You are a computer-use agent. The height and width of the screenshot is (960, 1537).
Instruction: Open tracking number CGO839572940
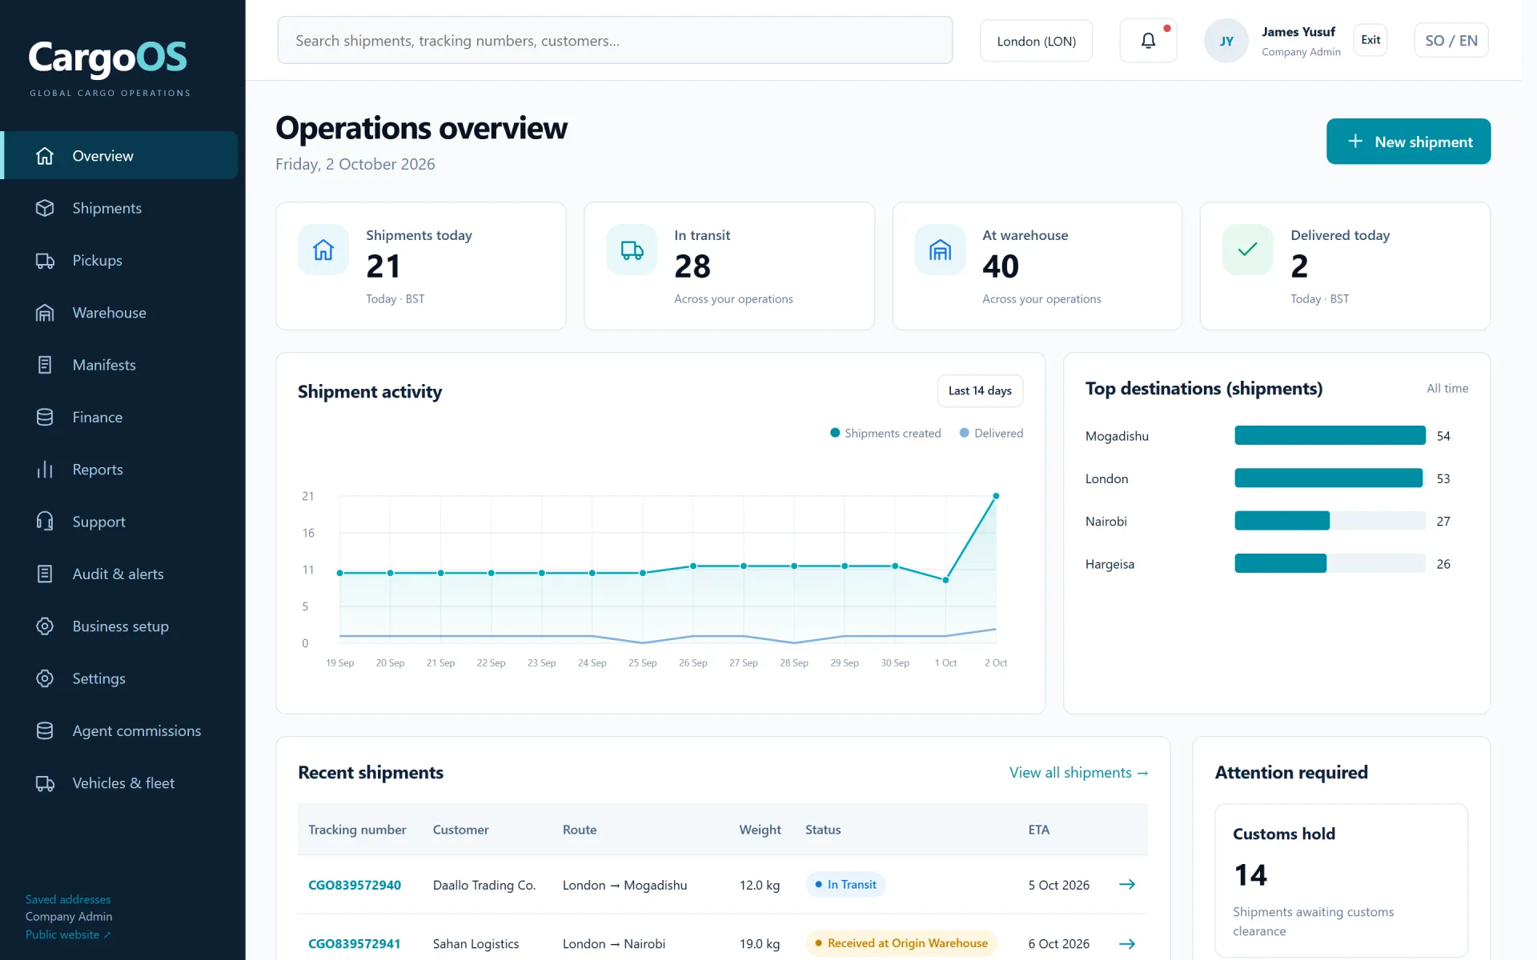point(355,885)
